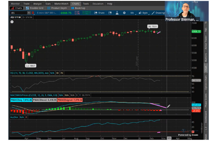Toggle the RSI 70 overbought label
The height and width of the screenshot is (142, 215).
tap(62, 73)
